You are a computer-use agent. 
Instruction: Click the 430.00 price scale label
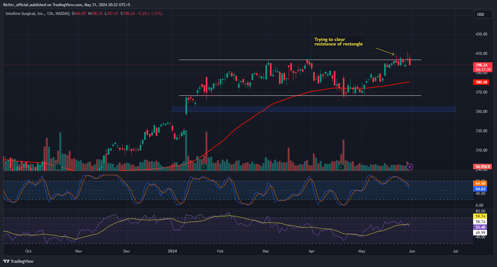pos(481,34)
